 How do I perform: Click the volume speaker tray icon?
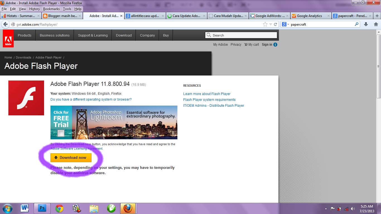[x=353, y=208]
